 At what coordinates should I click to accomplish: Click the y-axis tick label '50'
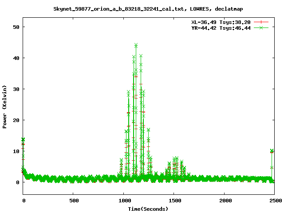16,27
